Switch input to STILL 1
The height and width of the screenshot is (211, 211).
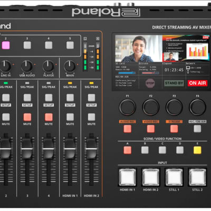174,177
